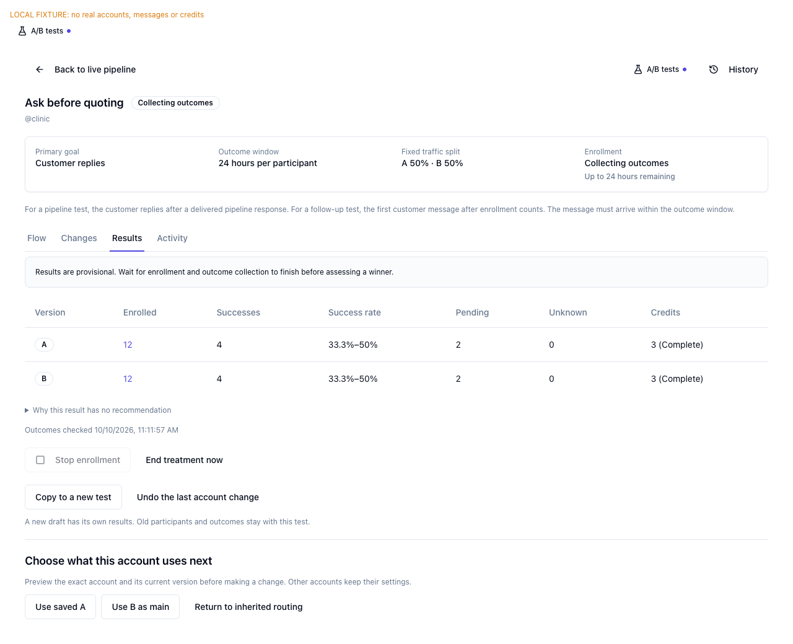Click the Enrolled column header

click(140, 312)
